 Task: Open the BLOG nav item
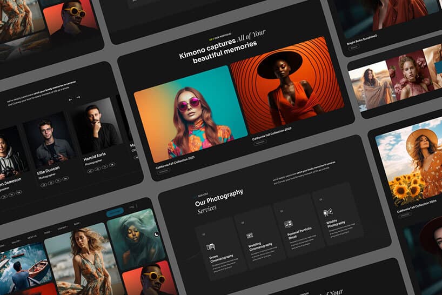coord(77,224)
